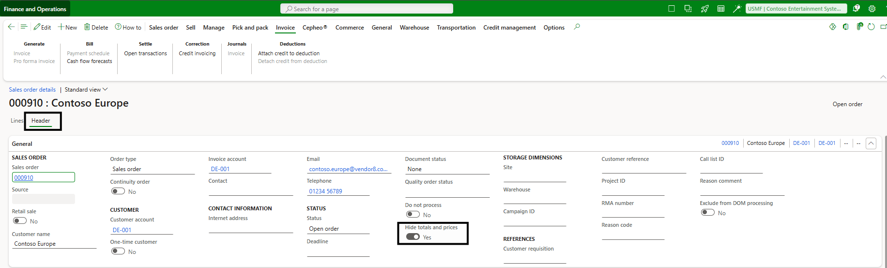Open the Pick and pack tab
The height and width of the screenshot is (268, 887).
click(x=250, y=28)
